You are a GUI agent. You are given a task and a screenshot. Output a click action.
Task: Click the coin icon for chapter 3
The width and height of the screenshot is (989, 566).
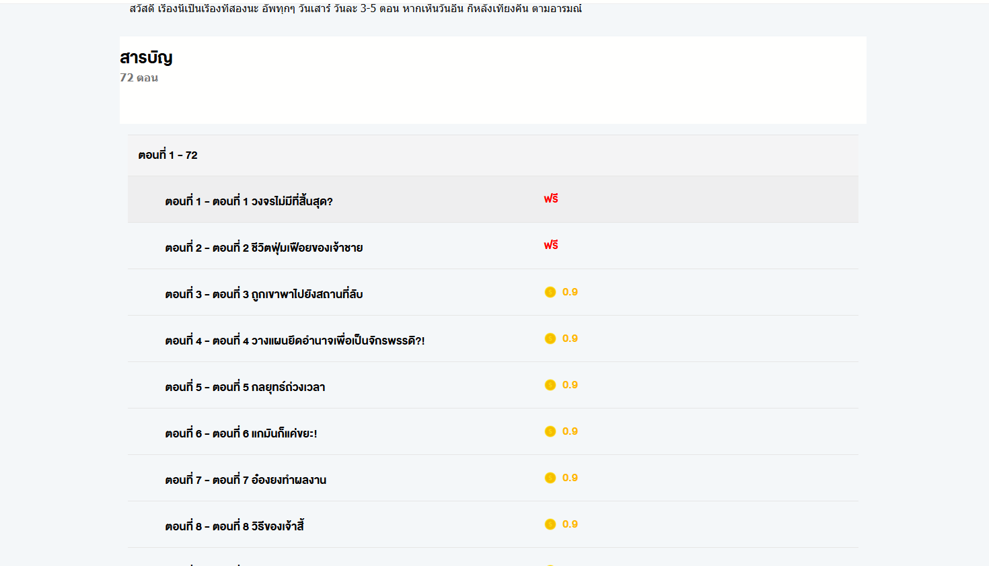click(x=550, y=292)
